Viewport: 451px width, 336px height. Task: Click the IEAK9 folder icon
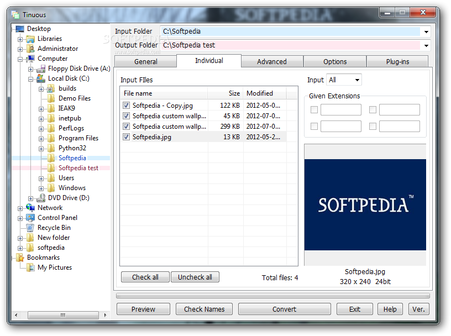click(51, 108)
